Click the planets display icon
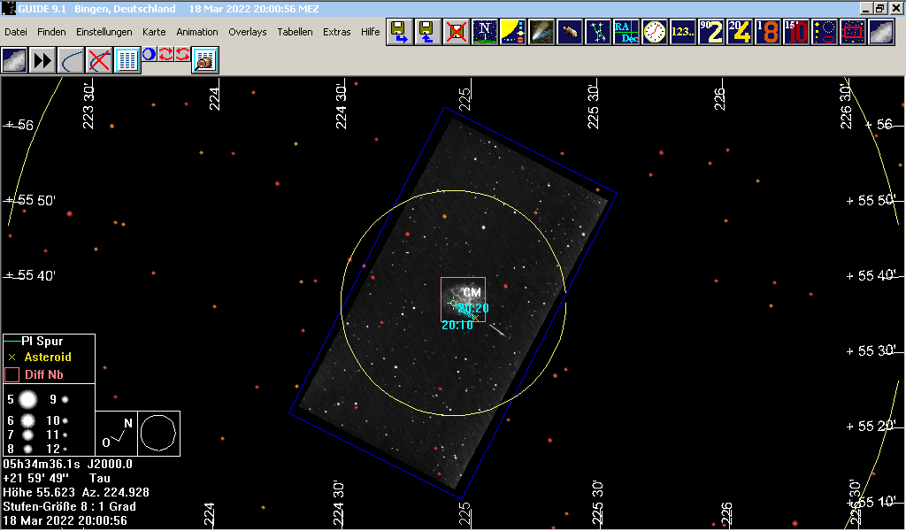This screenshot has width=906, height=531. pos(514,33)
